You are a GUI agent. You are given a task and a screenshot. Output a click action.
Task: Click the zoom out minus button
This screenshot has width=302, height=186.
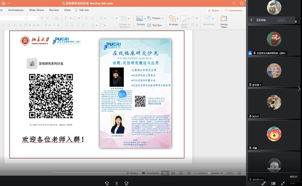[x=195, y=173]
